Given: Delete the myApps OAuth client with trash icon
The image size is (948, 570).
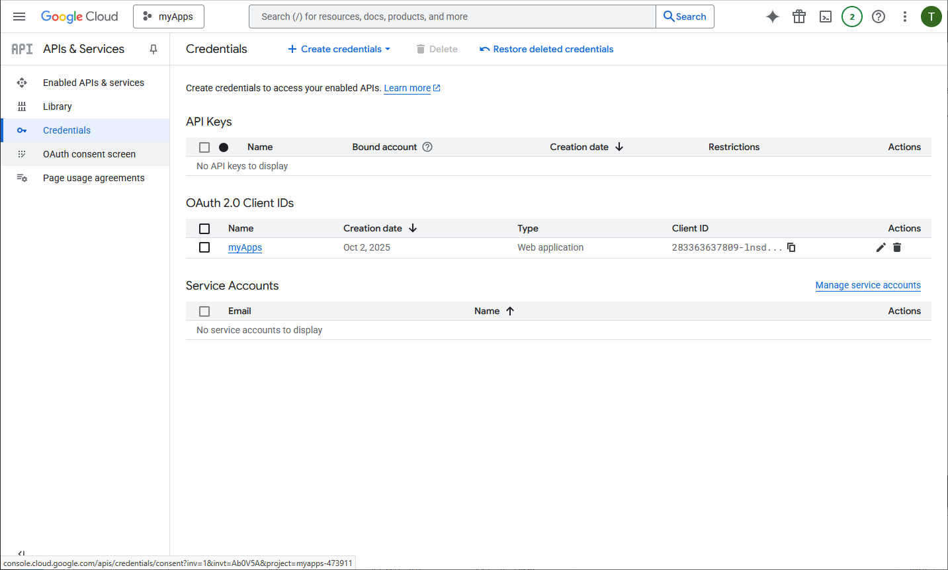Looking at the screenshot, I should coord(897,247).
